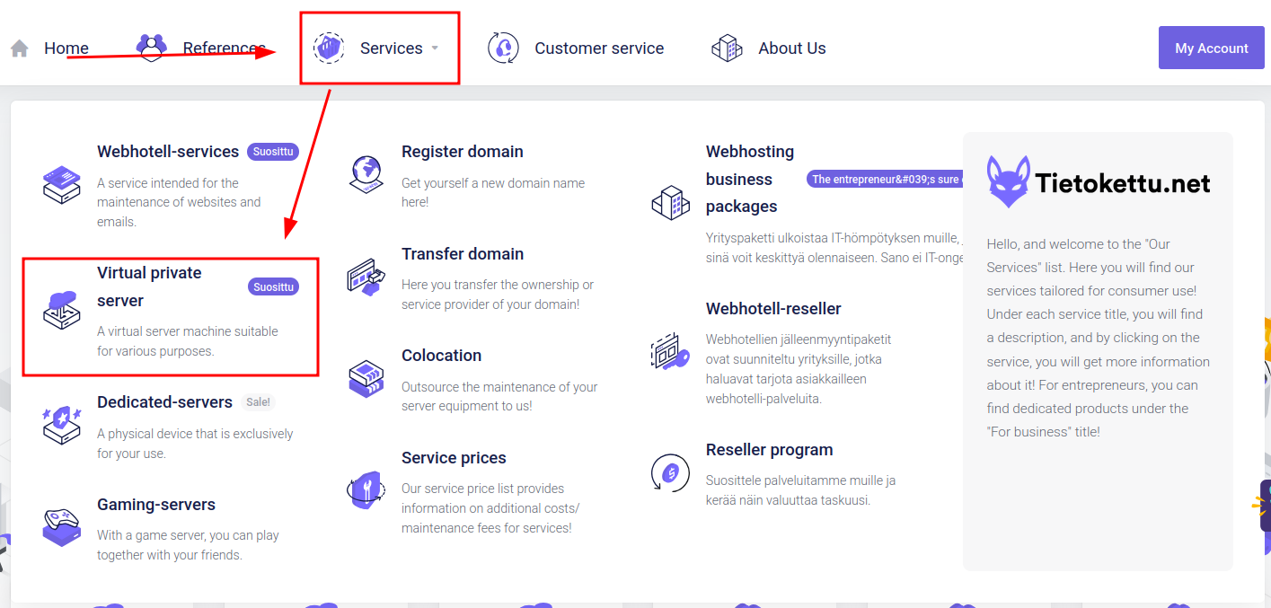Click the Dedicated-servers shield icon
This screenshot has width=1271, height=608.
pyautogui.click(x=61, y=424)
